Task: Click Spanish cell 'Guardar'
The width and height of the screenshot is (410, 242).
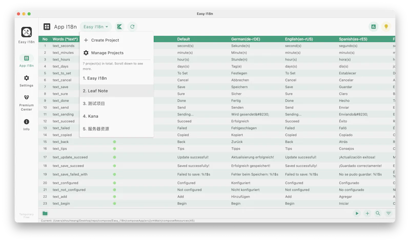Action: pyautogui.click(x=345, y=87)
